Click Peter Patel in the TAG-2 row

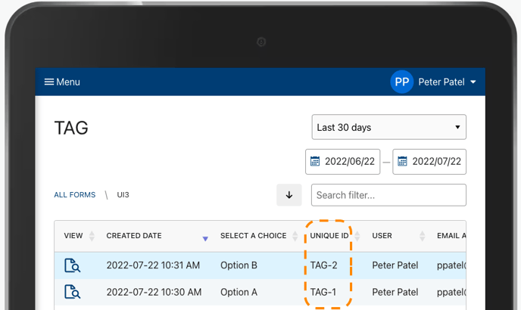coord(395,265)
